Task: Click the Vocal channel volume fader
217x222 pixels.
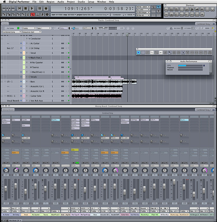Action: point(26,191)
